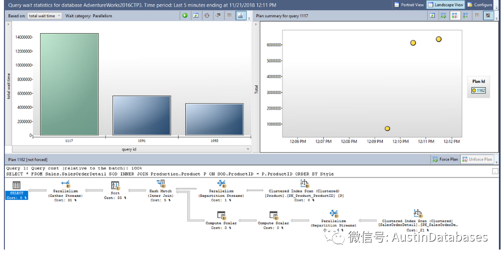Toggle plan summary chart view button
This screenshot has width=504, height=259.
click(488, 16)
